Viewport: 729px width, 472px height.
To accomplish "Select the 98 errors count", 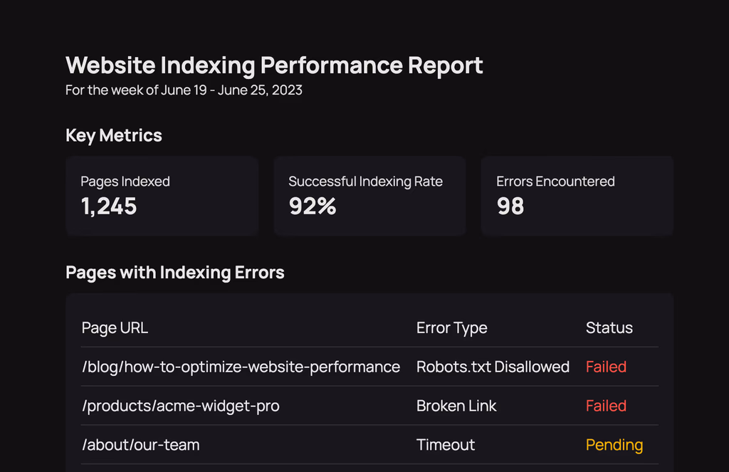I will 510,206.
